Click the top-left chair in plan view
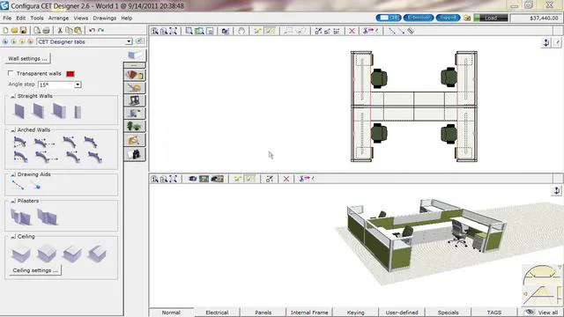The height and width of the screenshot is (317, 564). pos(379,78)
